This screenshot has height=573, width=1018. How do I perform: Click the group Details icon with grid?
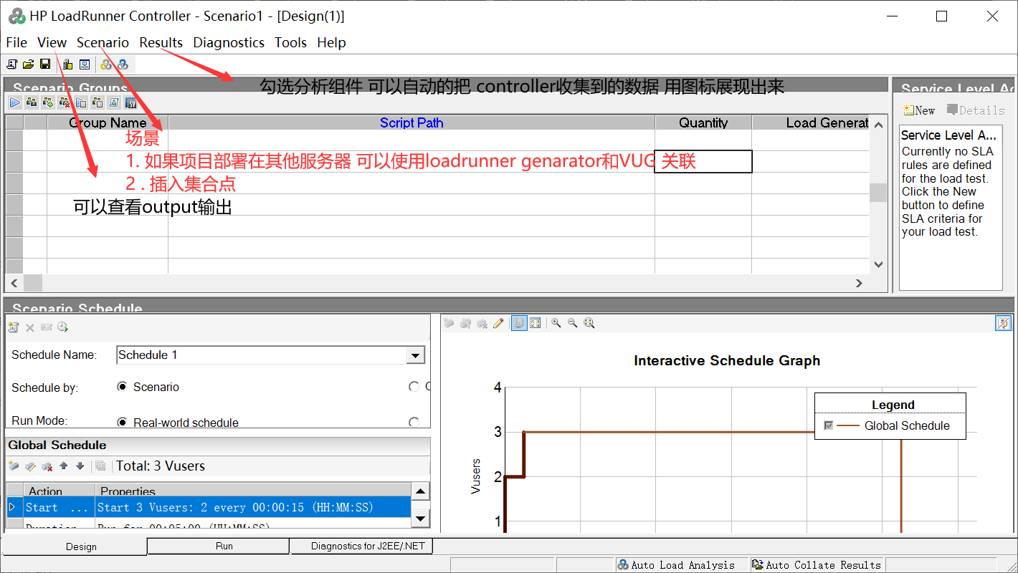(97, 102)
